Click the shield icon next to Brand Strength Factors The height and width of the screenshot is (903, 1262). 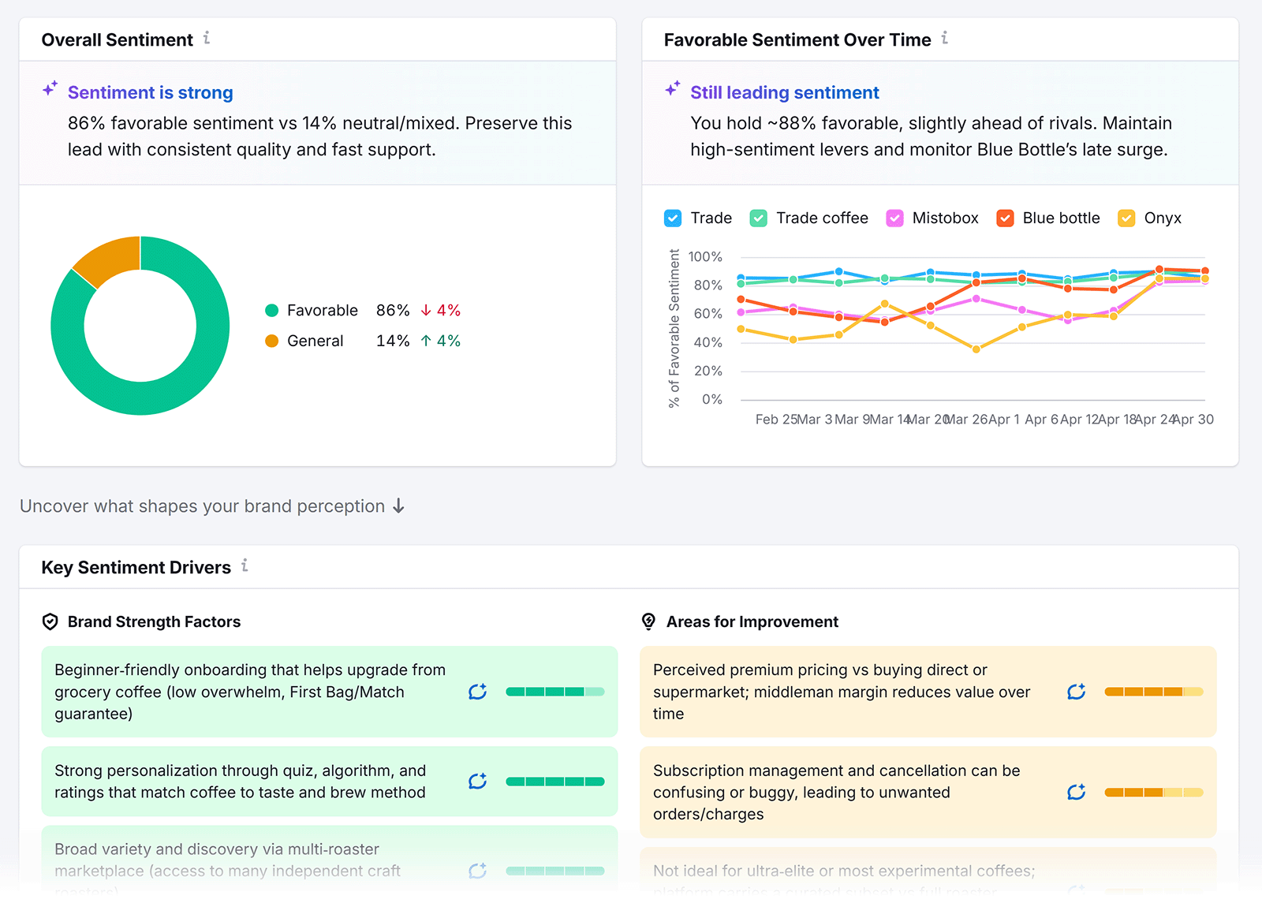[50, 621]
